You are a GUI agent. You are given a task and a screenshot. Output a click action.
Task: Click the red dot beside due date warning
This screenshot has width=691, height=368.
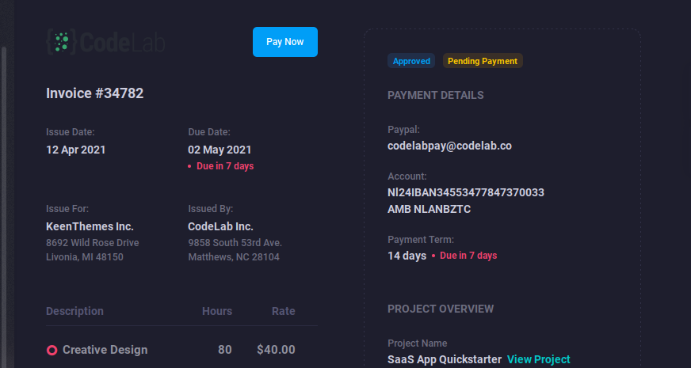coord(189,167)
